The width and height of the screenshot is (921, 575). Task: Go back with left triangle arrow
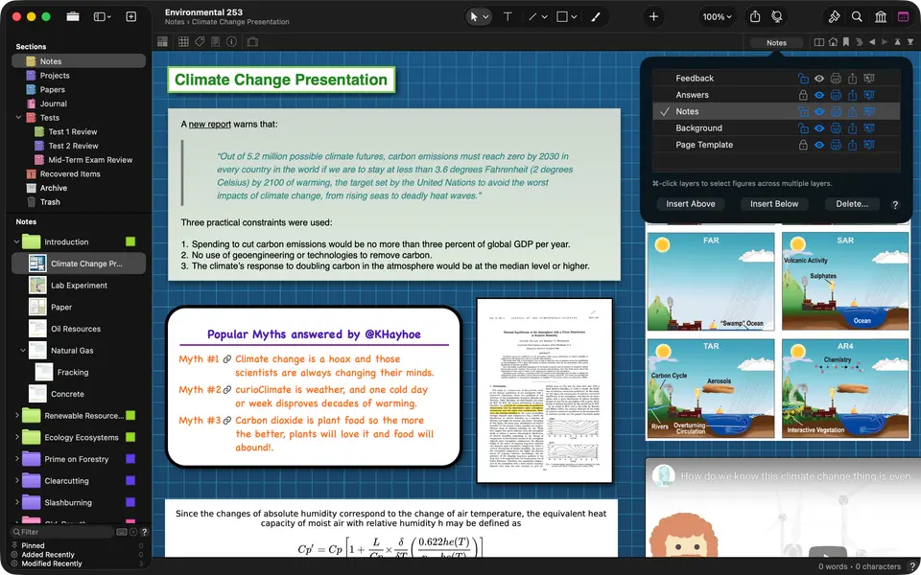(x=872, y=41)
